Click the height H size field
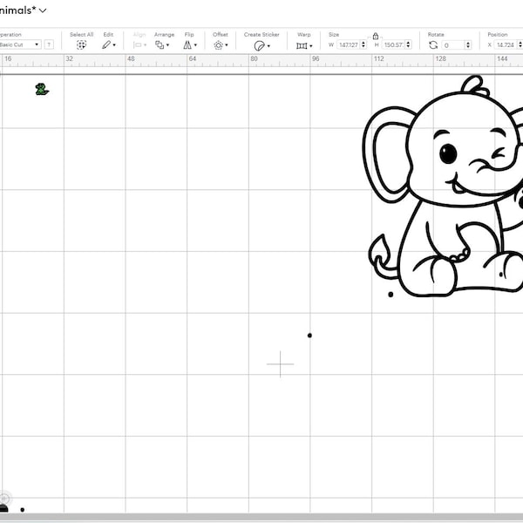 pyautogui.click(x=394, y=44)
